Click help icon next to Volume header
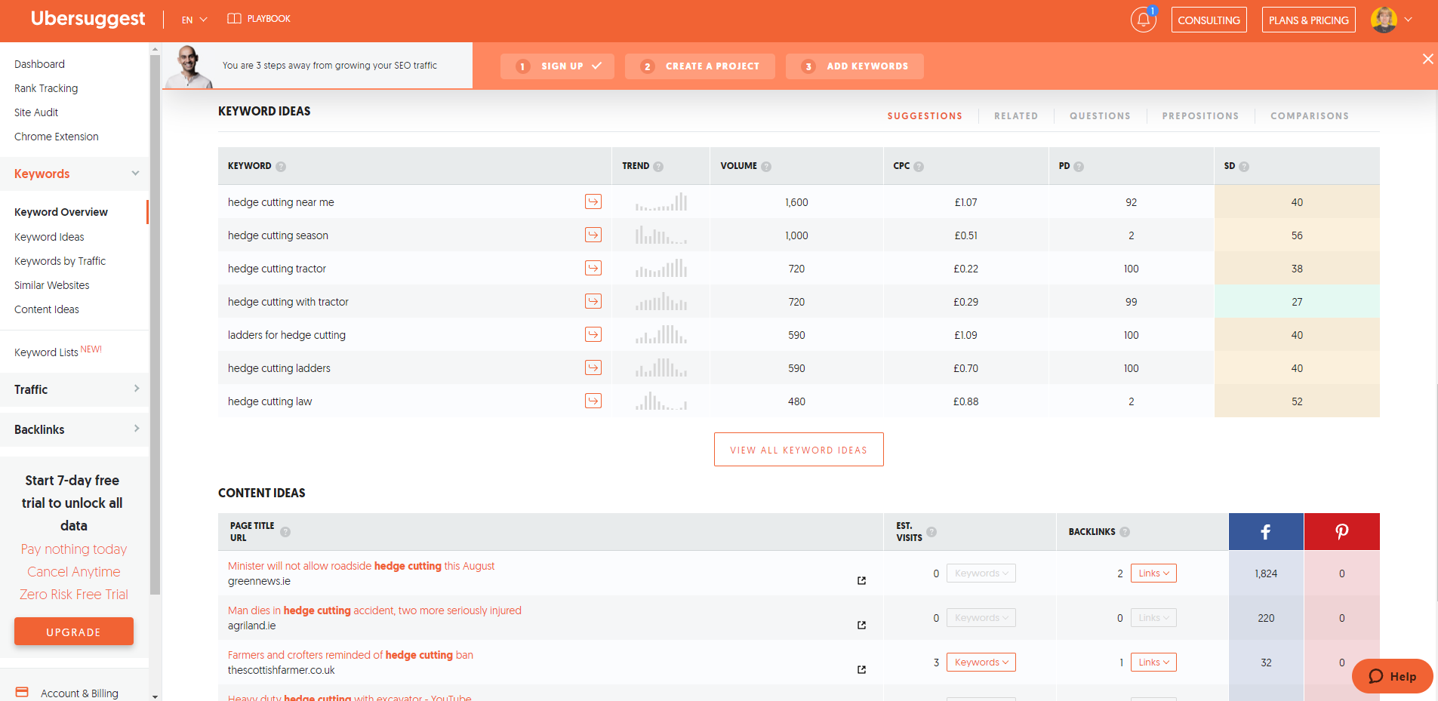The width and height of the screenshot is (1438, 701). [x=766, y=167]
